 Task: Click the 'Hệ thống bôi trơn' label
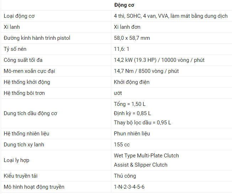click(24, 93)
